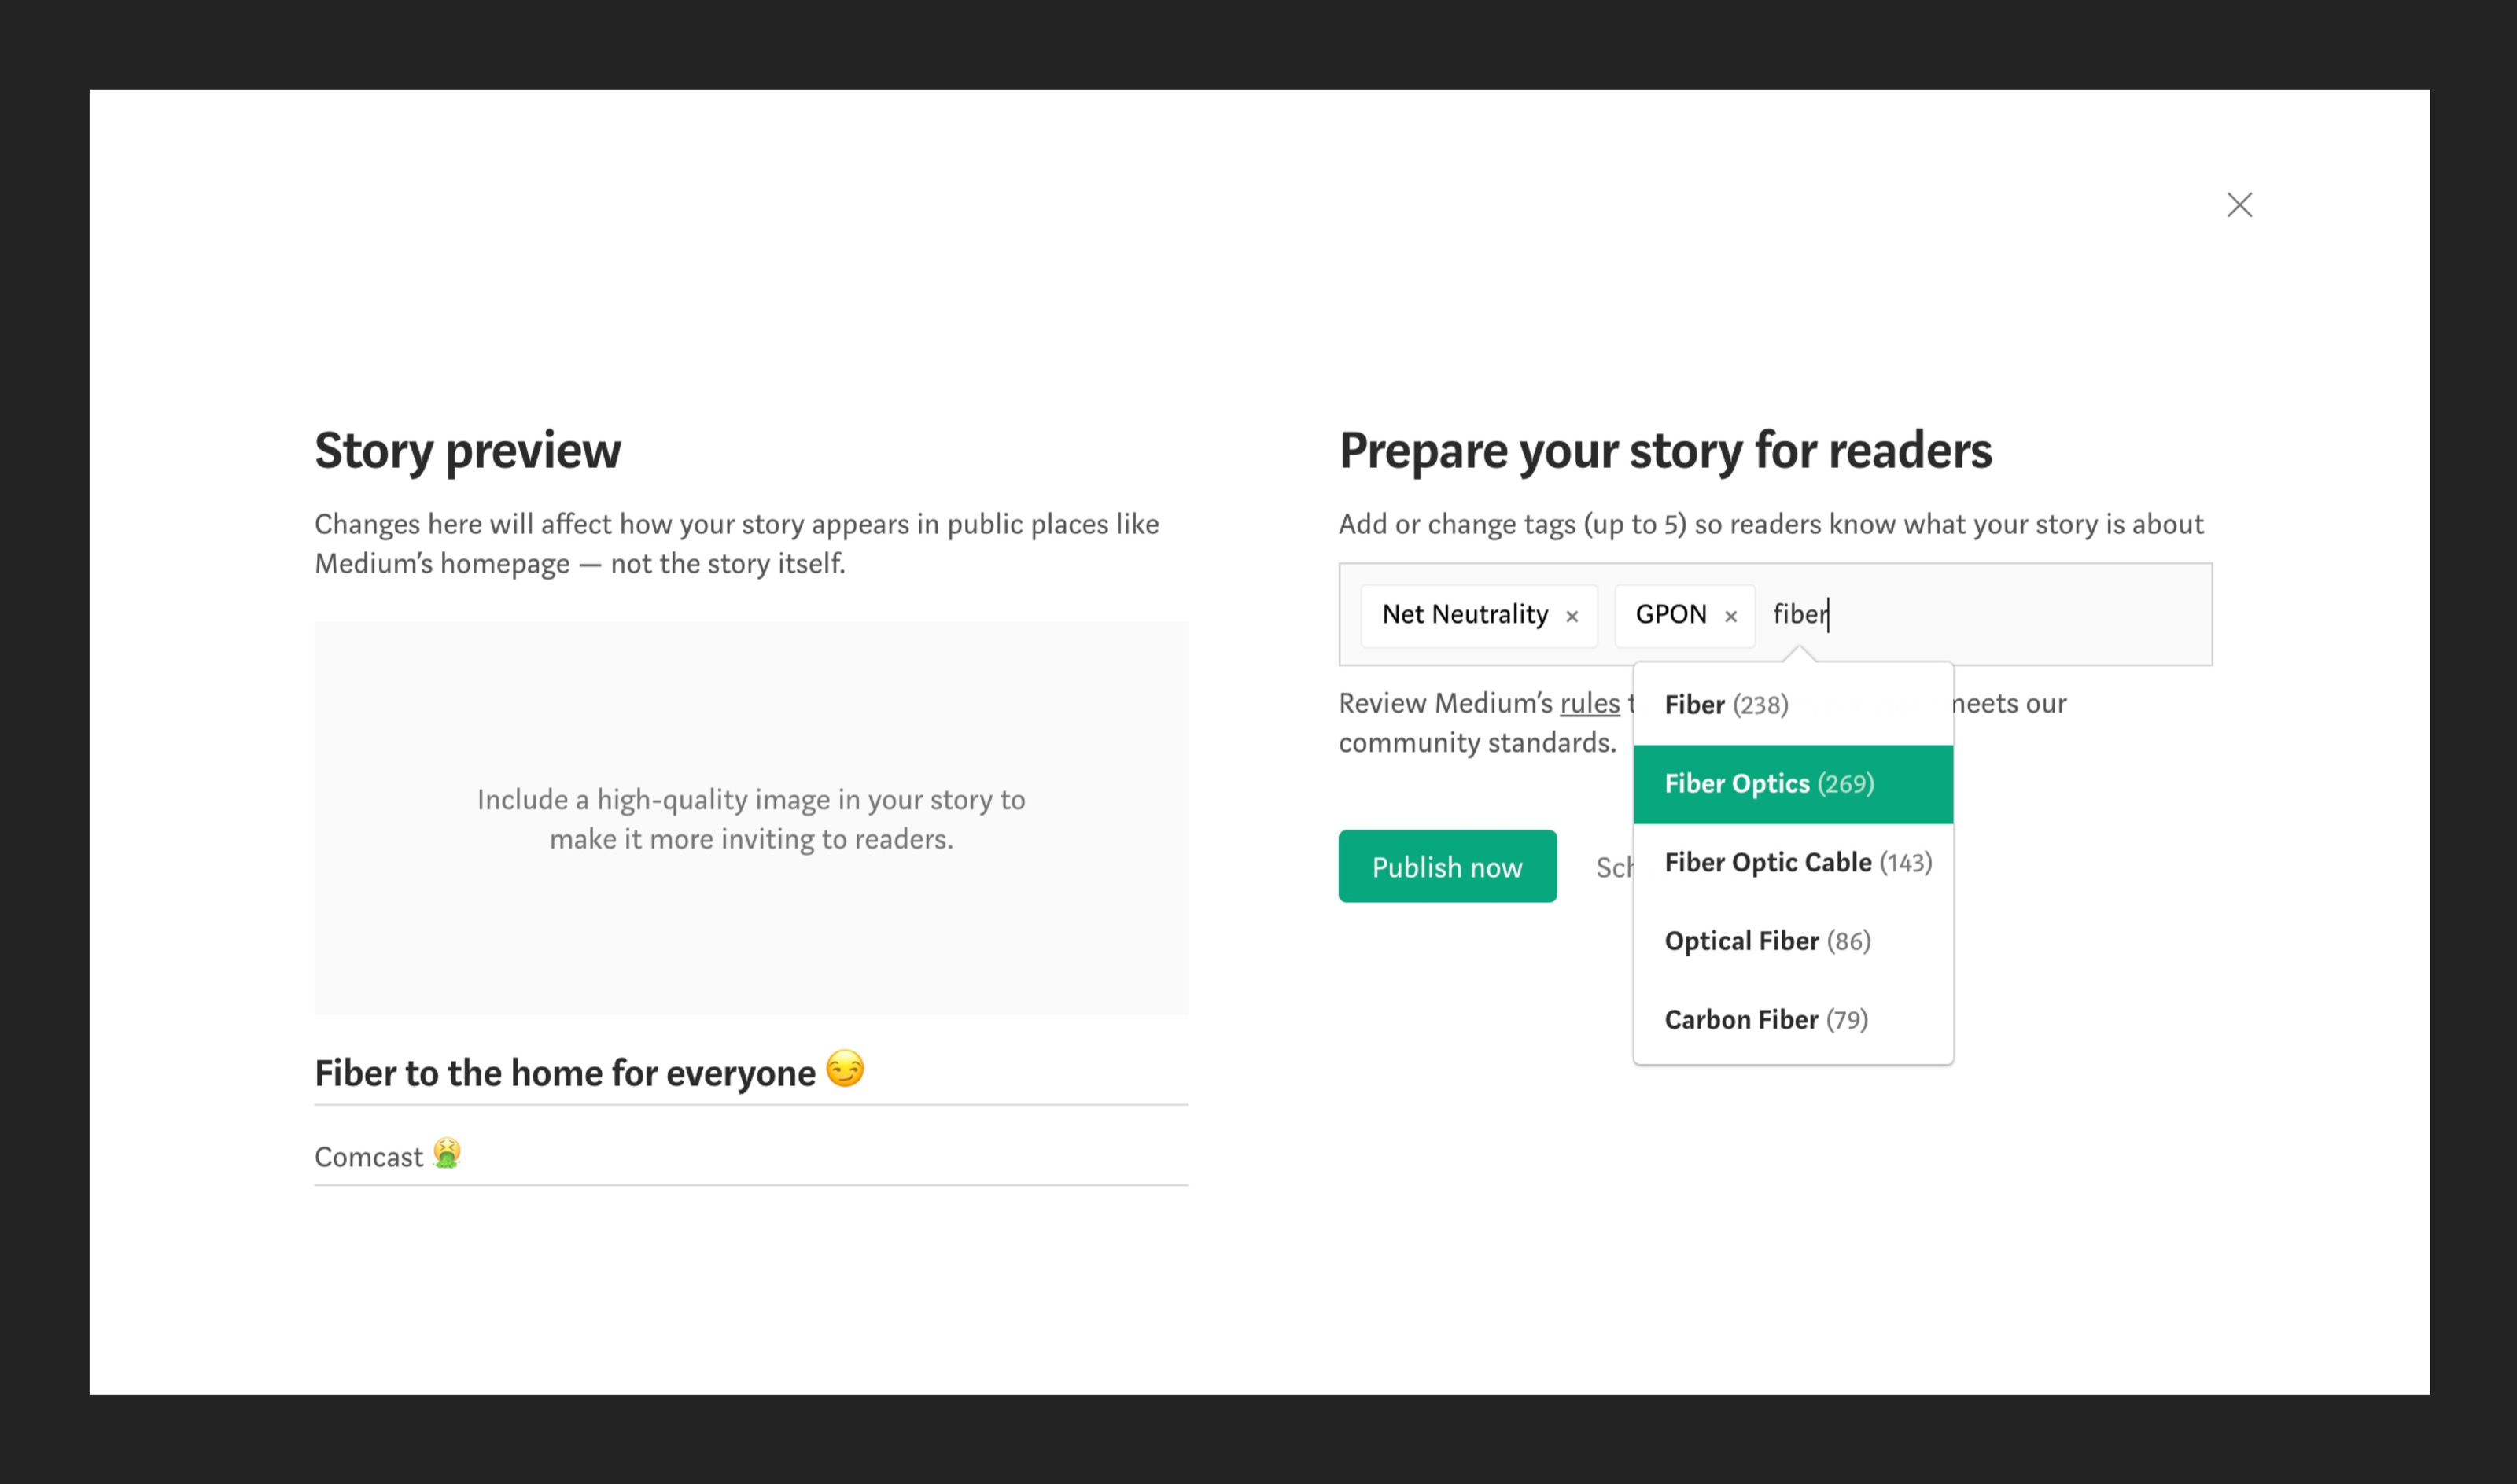Edit the preview subtitle "Comcast"

[x=369, y=1157]
